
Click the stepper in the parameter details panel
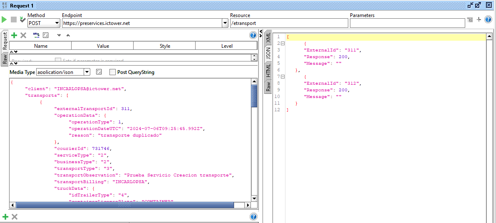click(254, 57)
